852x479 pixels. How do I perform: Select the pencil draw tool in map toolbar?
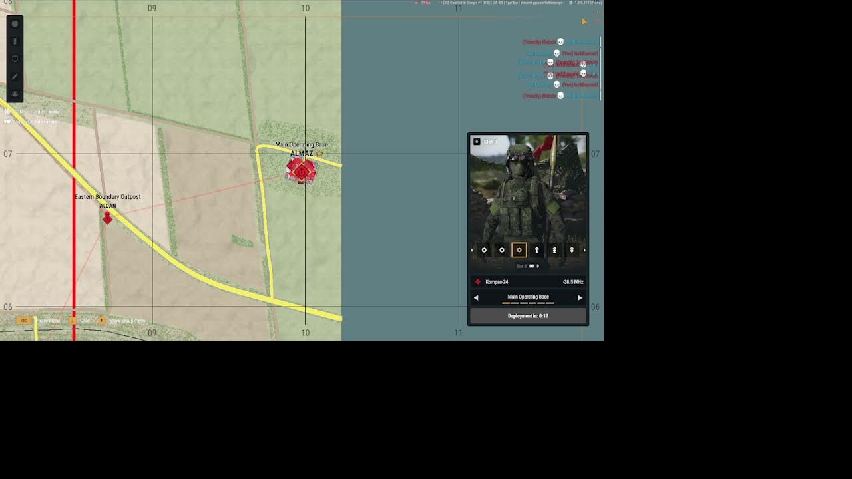pos(15,77)
